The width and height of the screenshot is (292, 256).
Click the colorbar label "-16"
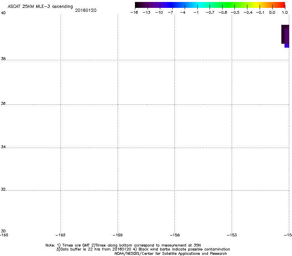coord(134,13)
